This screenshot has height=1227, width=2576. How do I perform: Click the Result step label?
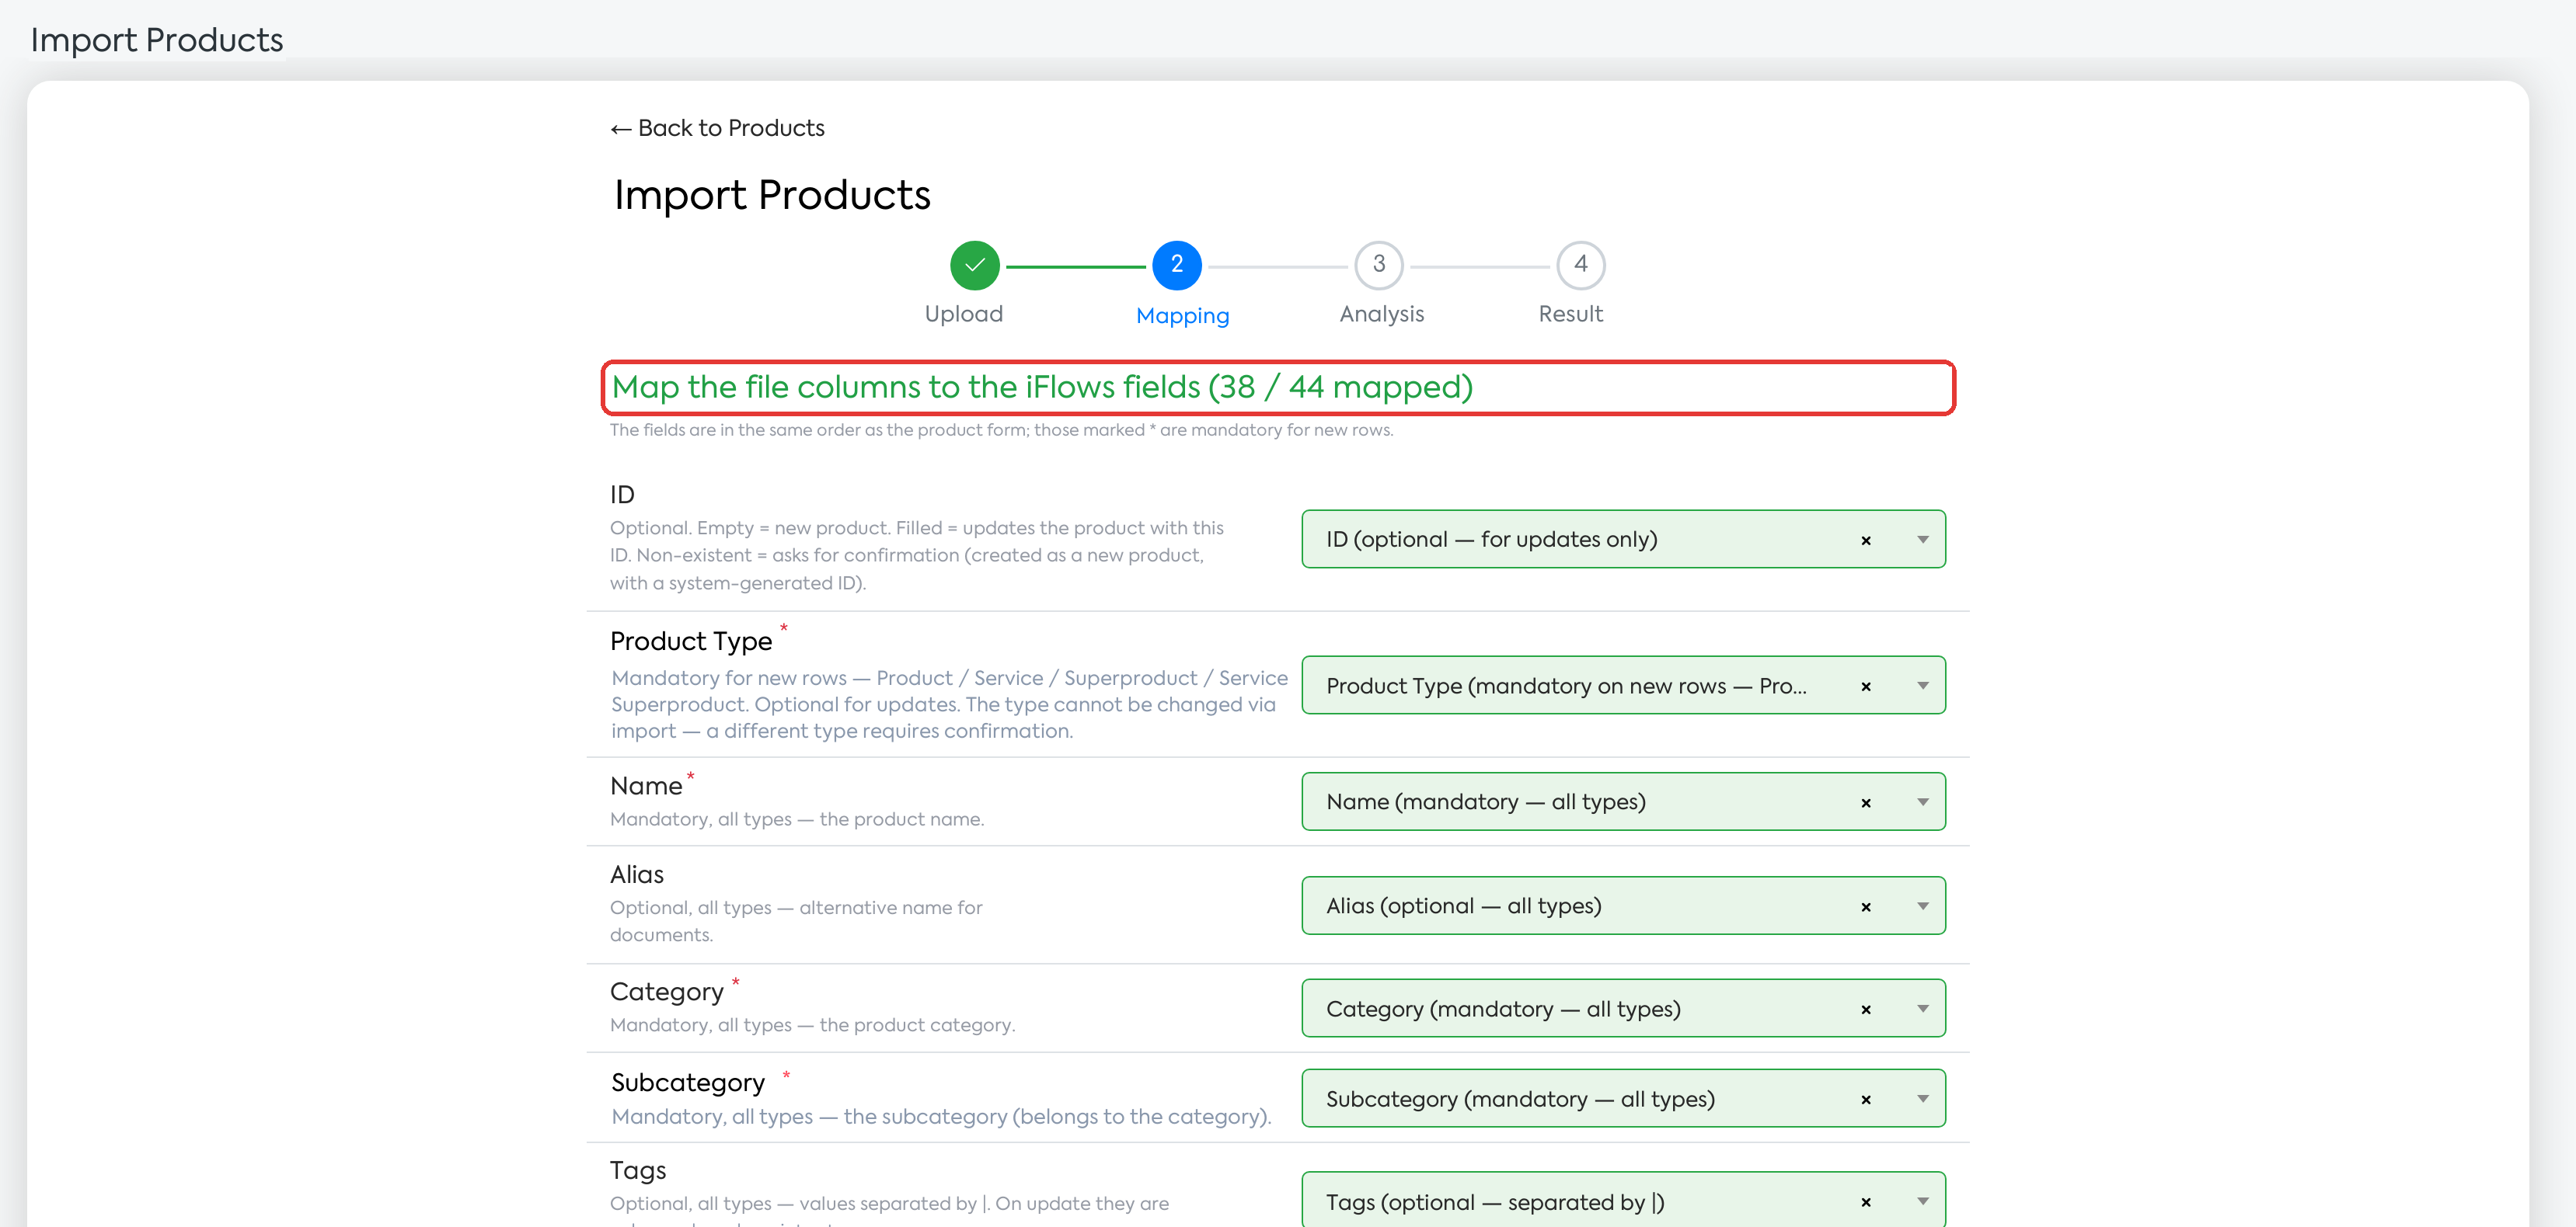(1570, 314)
